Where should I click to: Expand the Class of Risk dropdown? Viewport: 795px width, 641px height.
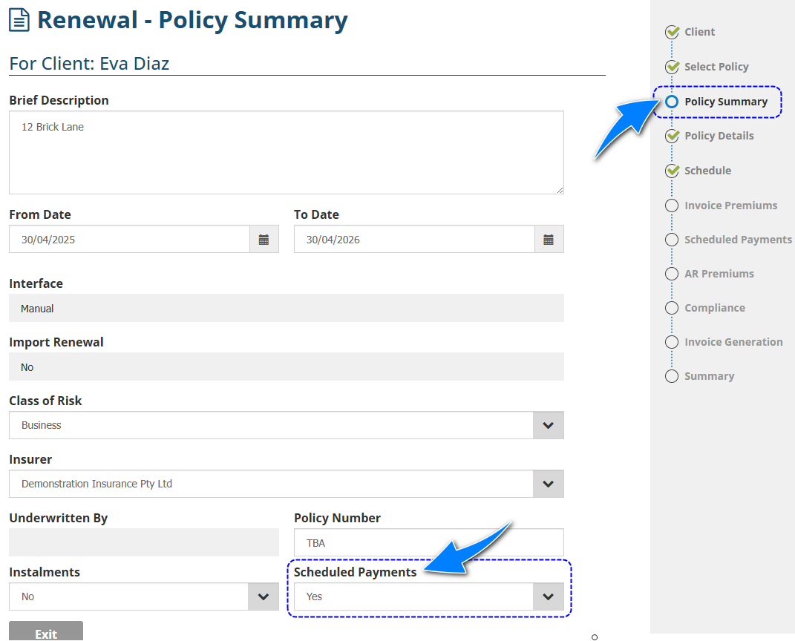(x=548, y=426)
